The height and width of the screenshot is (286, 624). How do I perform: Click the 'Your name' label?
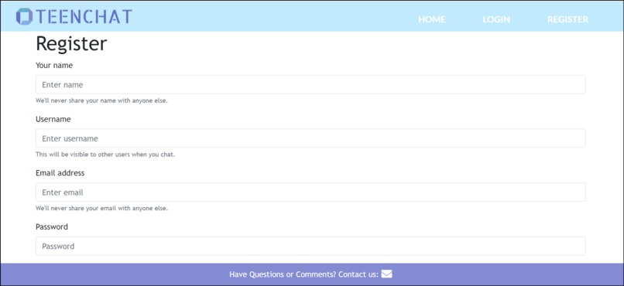coord(54,66)
